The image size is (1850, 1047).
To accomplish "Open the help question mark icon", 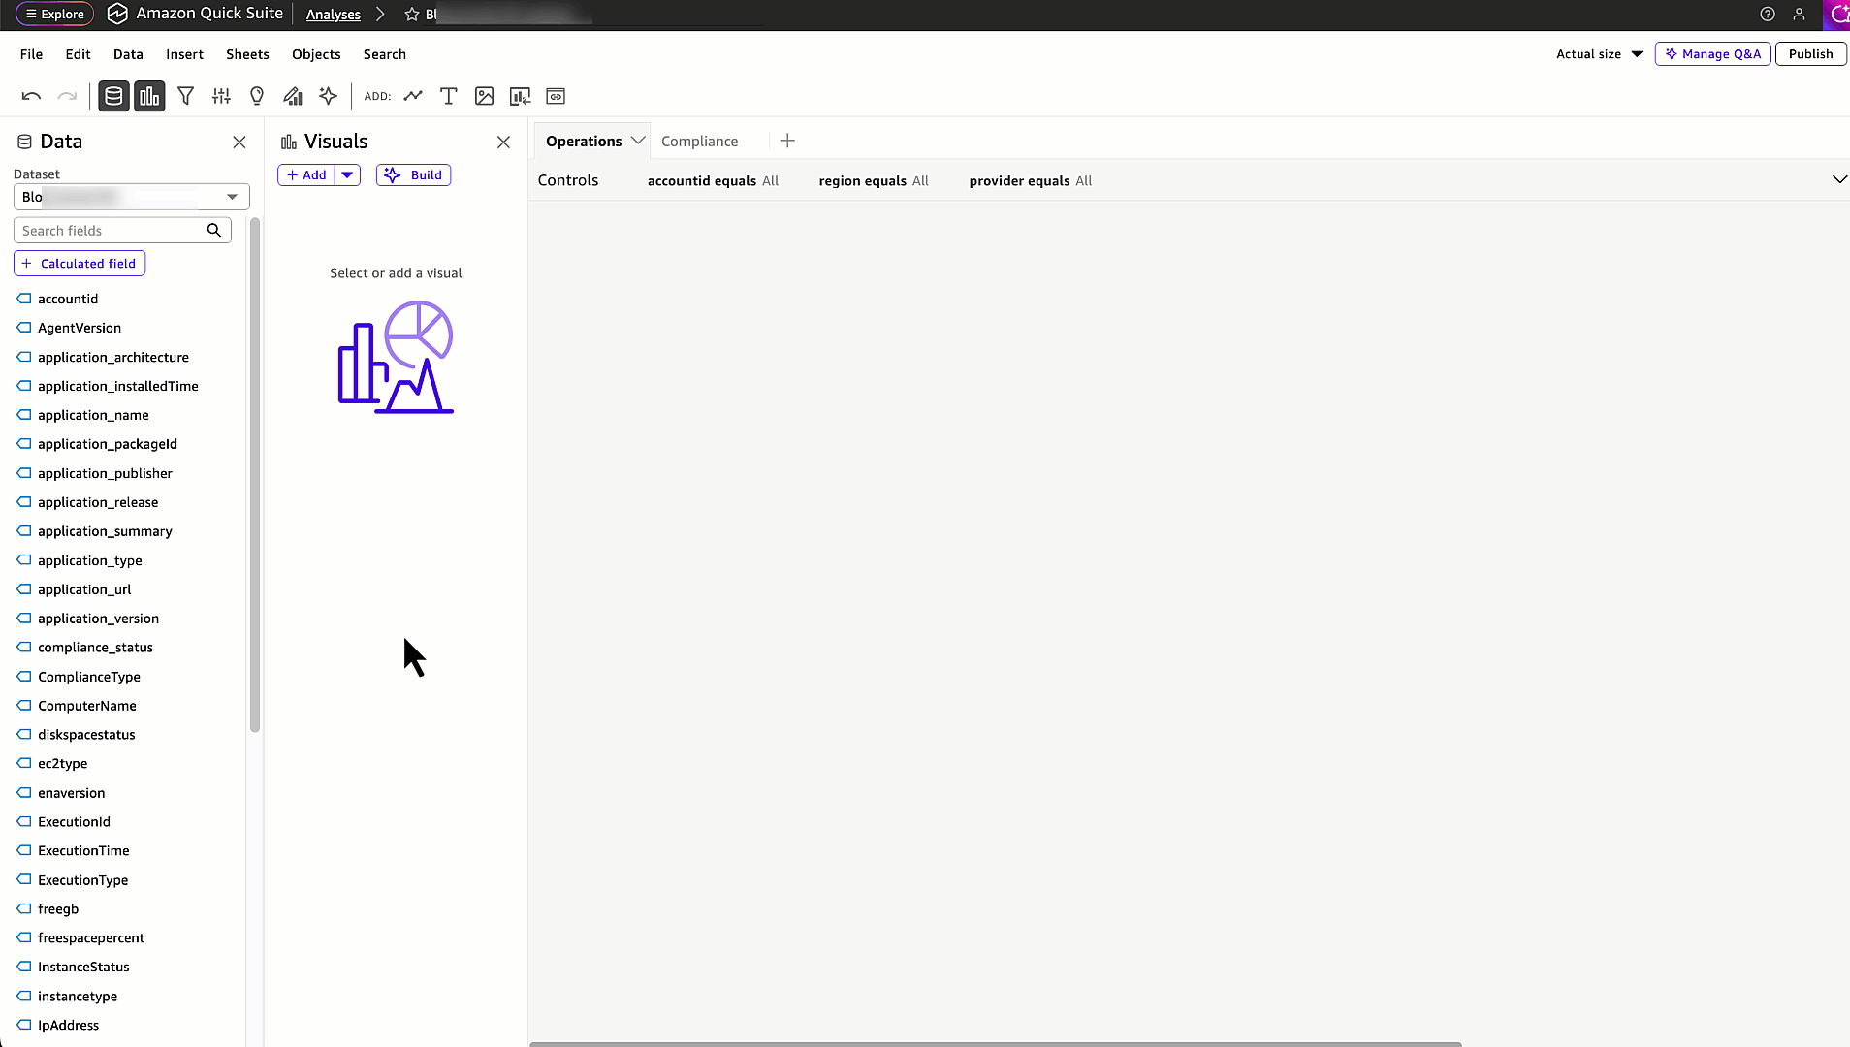I will click(x=1767, y=15).
